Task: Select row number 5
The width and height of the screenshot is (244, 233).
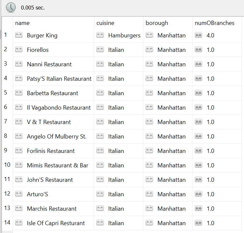Action: 6,93
